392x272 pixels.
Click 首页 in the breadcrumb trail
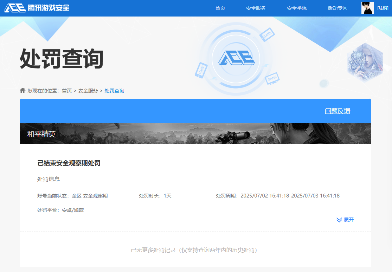click(67, 90)
